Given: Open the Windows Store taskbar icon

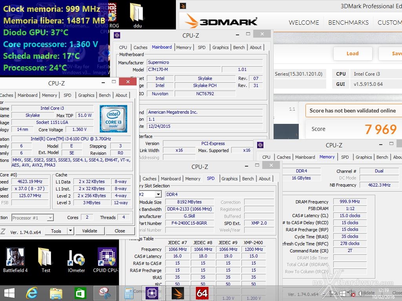Looking at the screenshot, I should [x=80, y=293].
